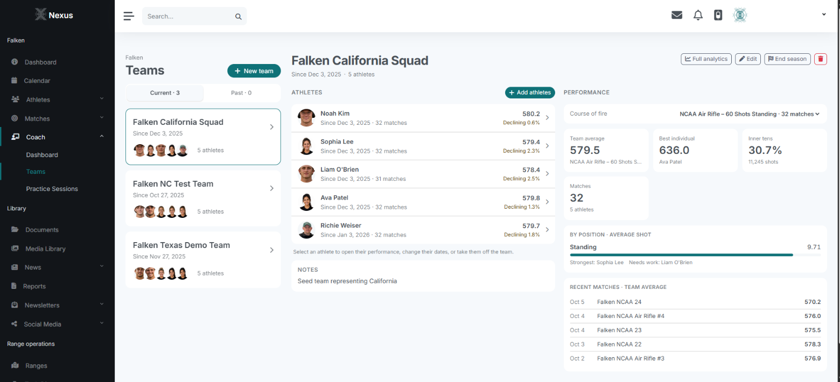The width and height of the screenshot is (840, 382).
Task: Open Practice Sessions submenu item
Action: 52,189
